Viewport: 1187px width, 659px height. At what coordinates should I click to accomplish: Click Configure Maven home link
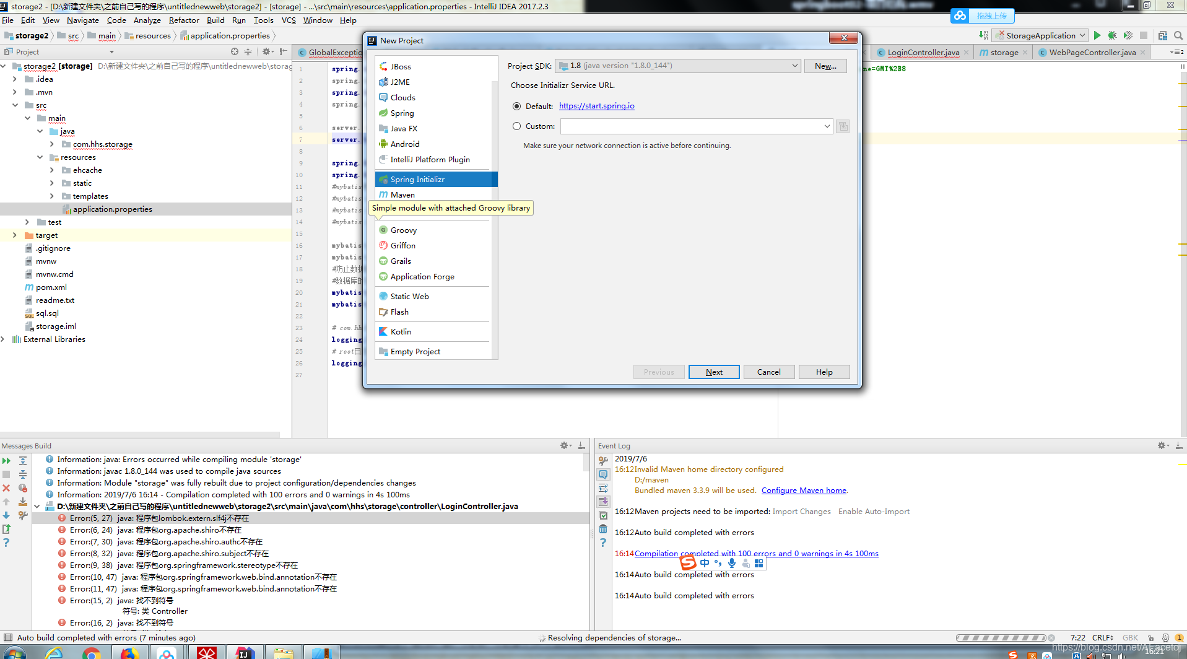click(804, 491)
